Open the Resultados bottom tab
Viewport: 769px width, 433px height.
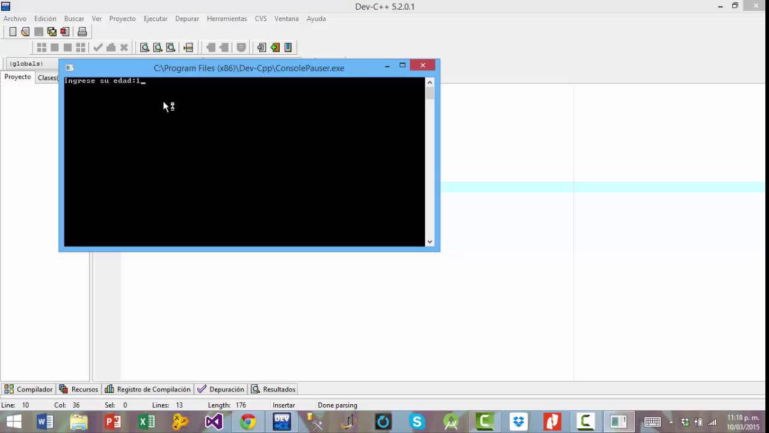pyautogui.click(x=273, y=389)
